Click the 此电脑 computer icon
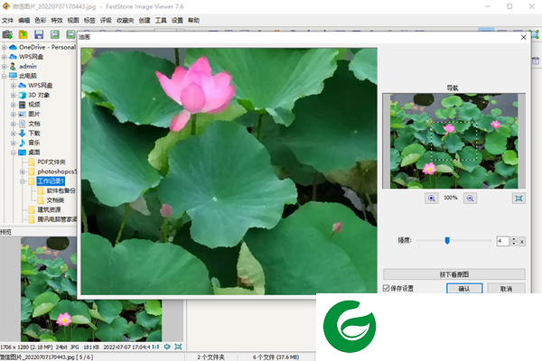This screenshot has width=542, height=361. pyautogui.click(x=14, y=76)
